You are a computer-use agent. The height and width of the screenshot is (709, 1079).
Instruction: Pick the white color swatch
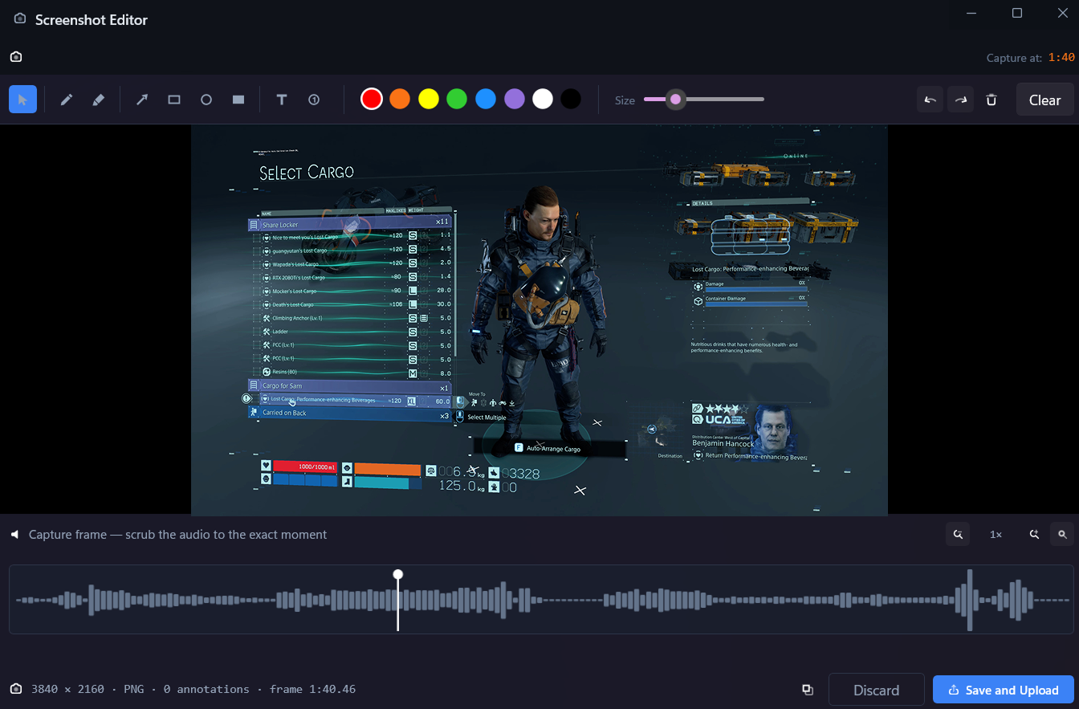coord(543,99)
